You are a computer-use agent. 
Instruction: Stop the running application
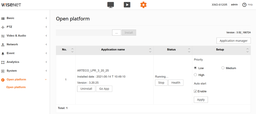click(x=161, y=83)
